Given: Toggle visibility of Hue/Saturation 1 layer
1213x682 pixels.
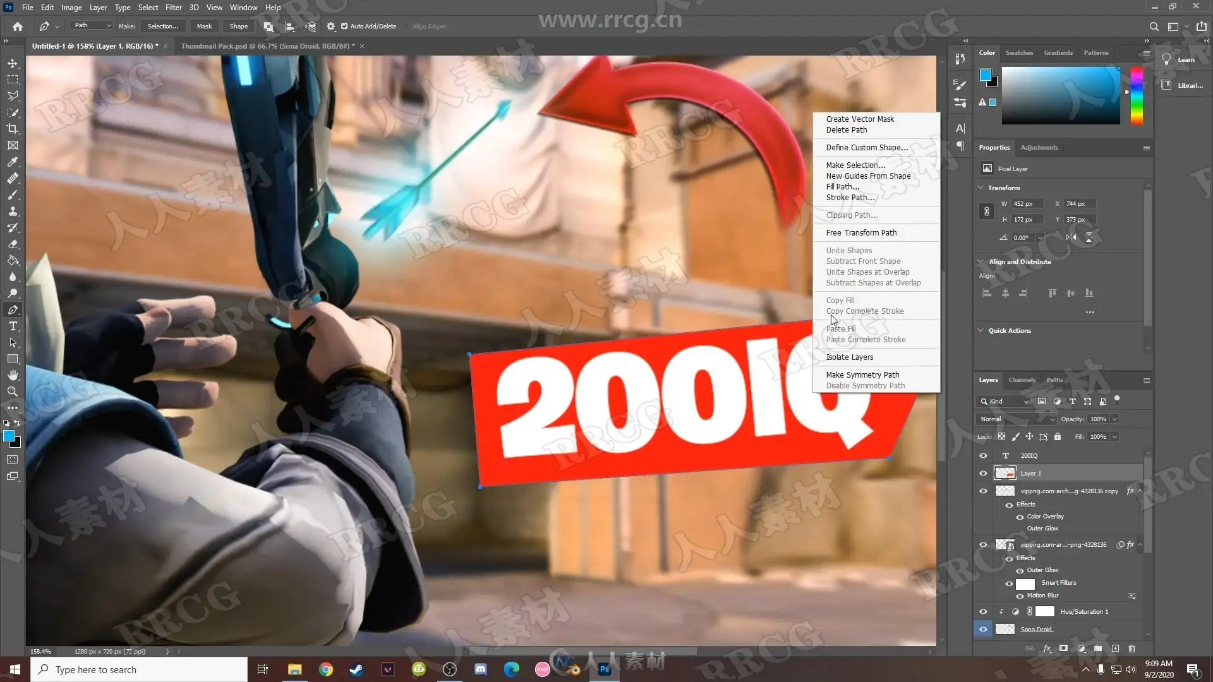Looking at the screenshot, I should pos(983,611).
